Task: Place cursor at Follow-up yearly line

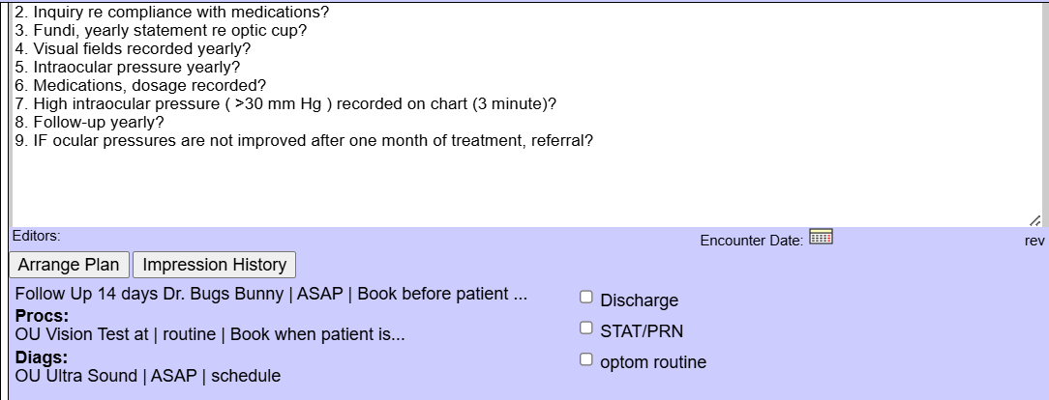Action: coord(89,123)
